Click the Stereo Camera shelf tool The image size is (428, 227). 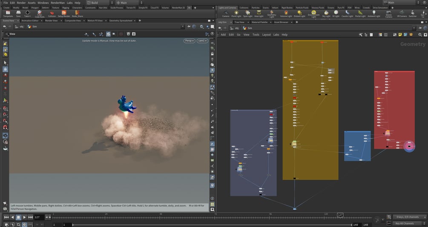[389, 14]
